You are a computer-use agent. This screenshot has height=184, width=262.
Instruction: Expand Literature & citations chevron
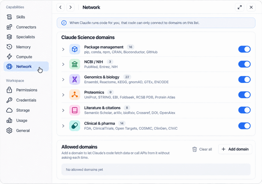pos(63,110)
